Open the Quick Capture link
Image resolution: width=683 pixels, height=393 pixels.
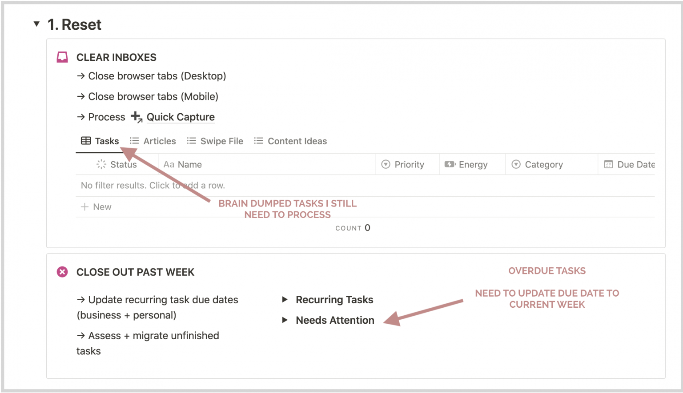[x=180, y=117]
